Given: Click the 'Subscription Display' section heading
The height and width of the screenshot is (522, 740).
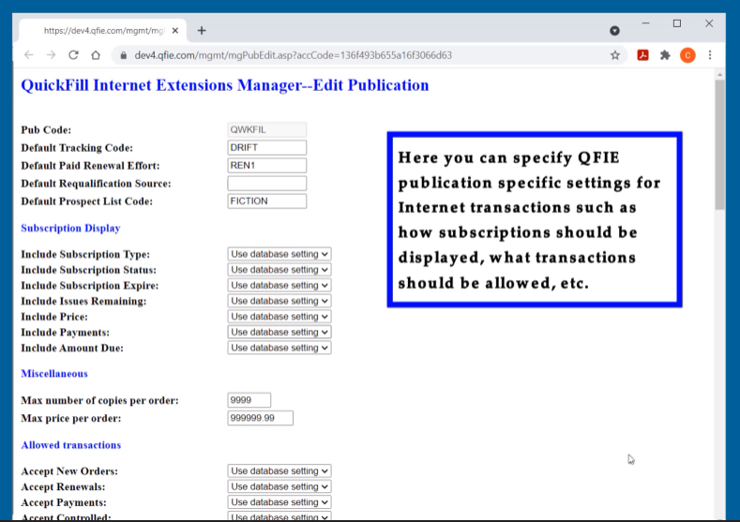Looking at the screenshot, I should tap(70, 229).
